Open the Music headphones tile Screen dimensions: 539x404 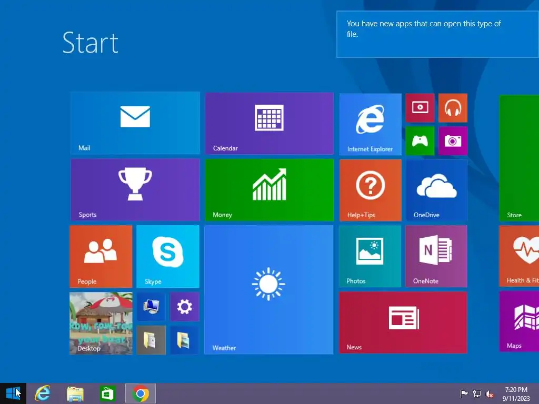click(x=453, y=108)
